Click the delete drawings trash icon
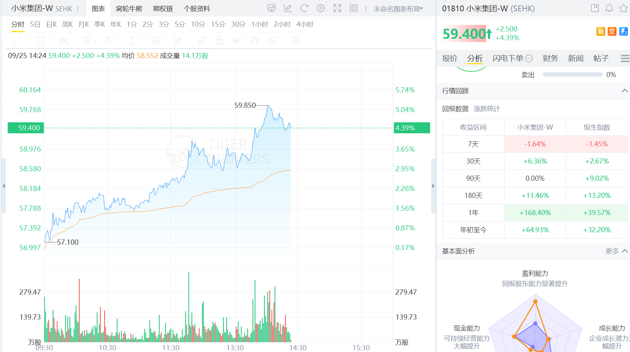 point(295,41)
